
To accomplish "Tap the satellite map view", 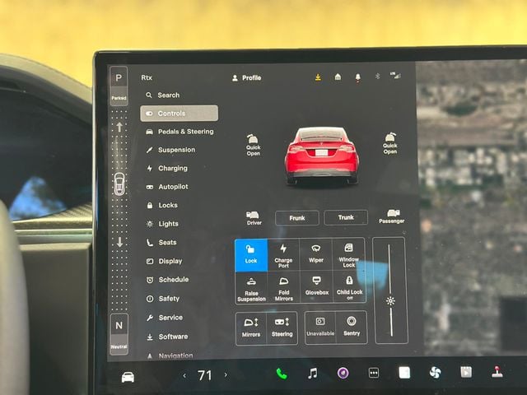I will tap(472, 207).
